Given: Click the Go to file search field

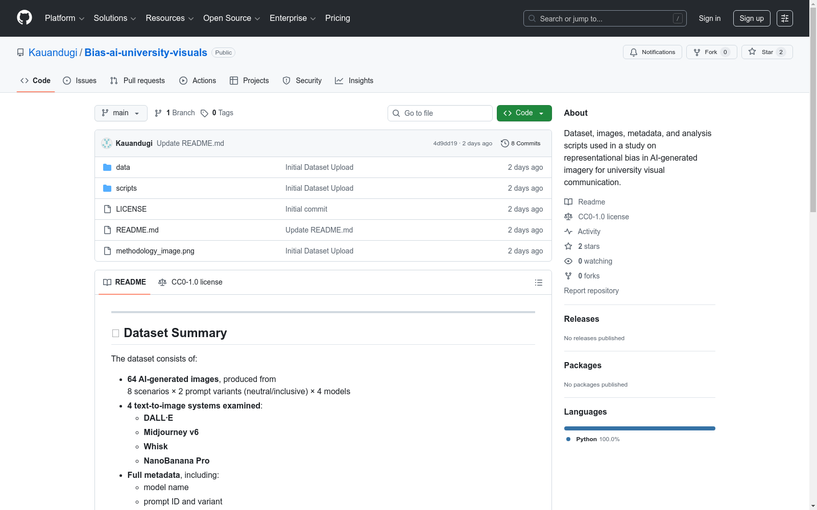Looking at the screenshot, I should (x=440, y=113).
